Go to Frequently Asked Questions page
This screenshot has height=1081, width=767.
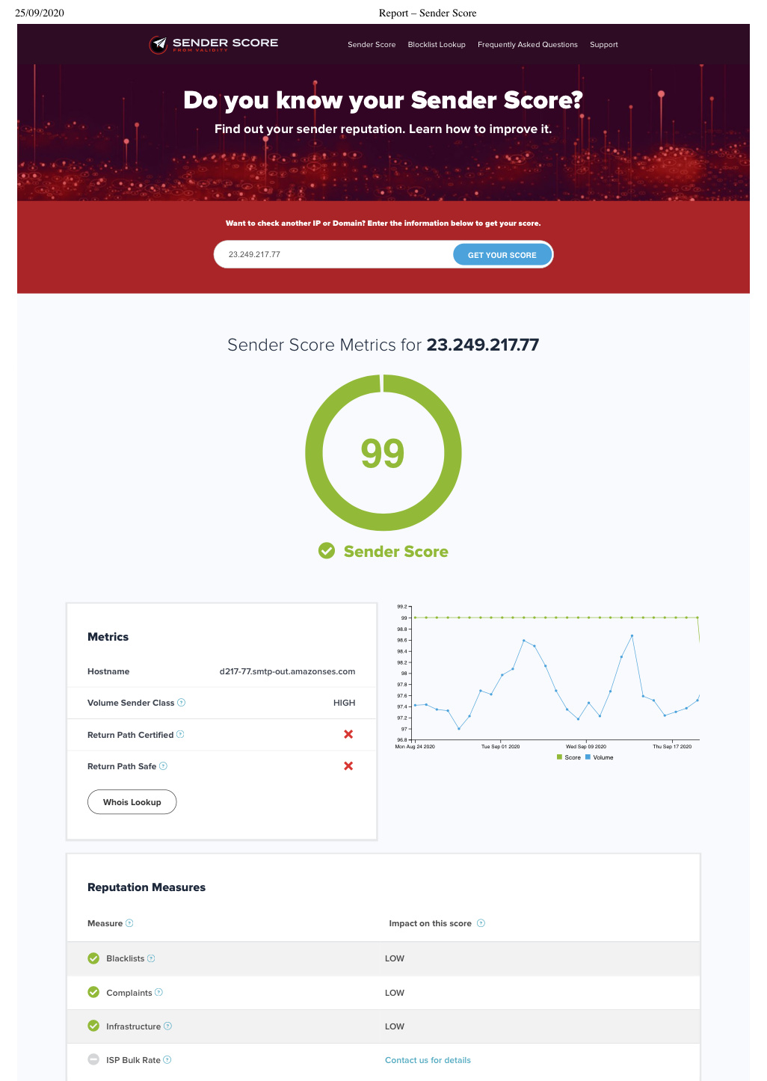pyautogui.click(x=528, y=45)
